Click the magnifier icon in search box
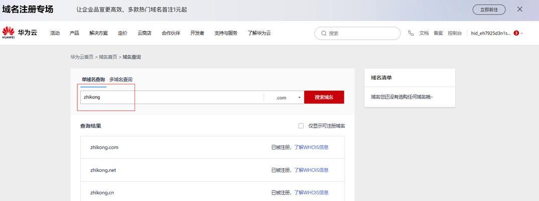 [x=324, y=33]
